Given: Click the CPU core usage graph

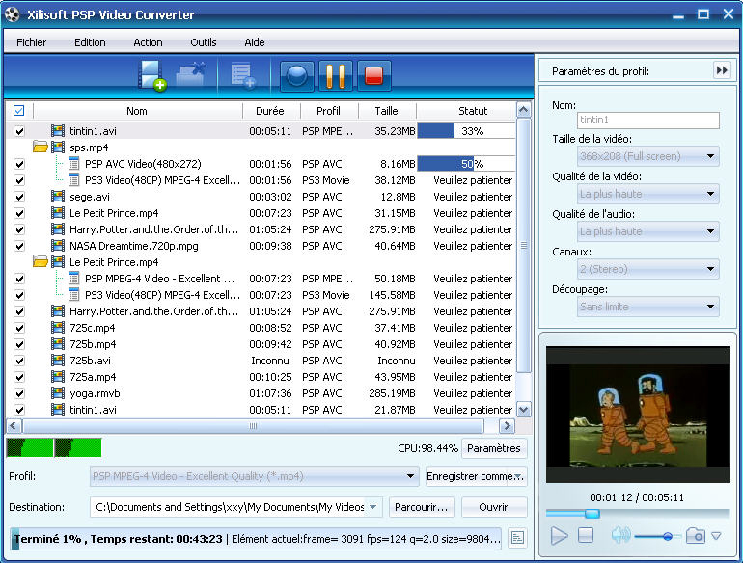Looking at the screenshot, I should click(54, 447).
